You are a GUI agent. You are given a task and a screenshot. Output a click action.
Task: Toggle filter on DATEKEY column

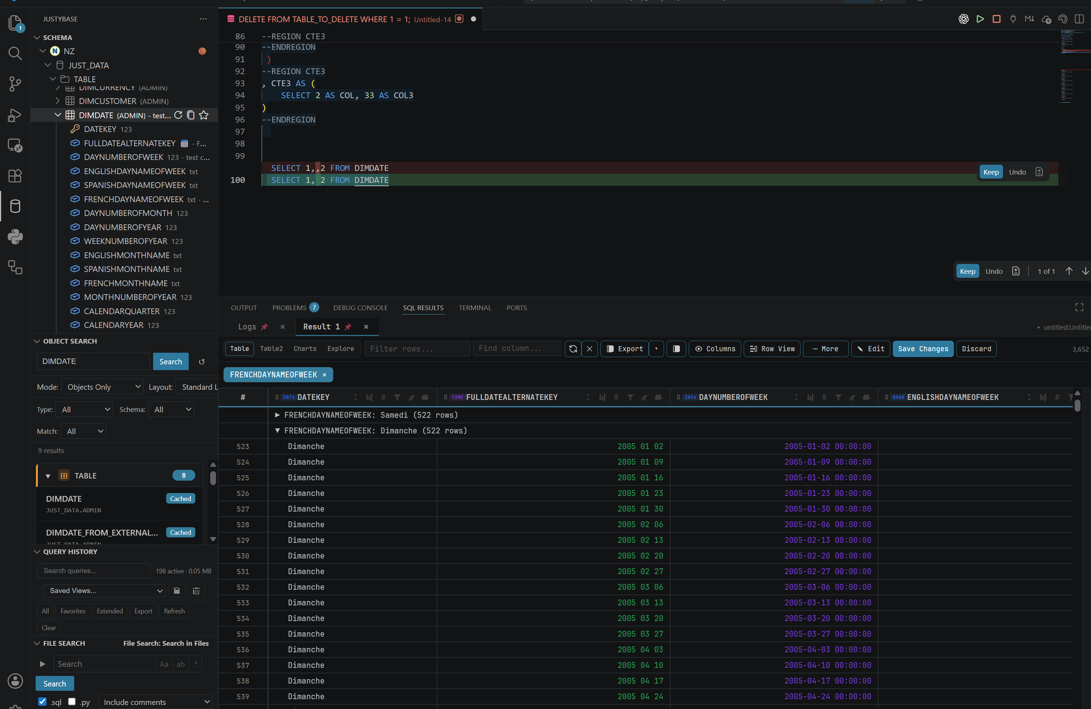[397, 397]
